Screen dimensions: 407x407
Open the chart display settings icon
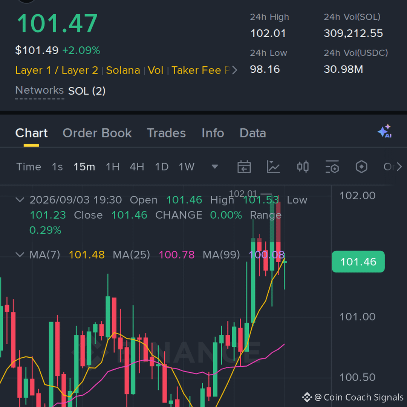point(332,167)
